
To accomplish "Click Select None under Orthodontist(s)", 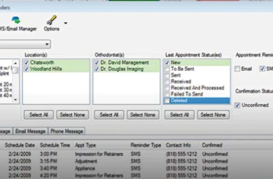I will [x=143, y=115].
